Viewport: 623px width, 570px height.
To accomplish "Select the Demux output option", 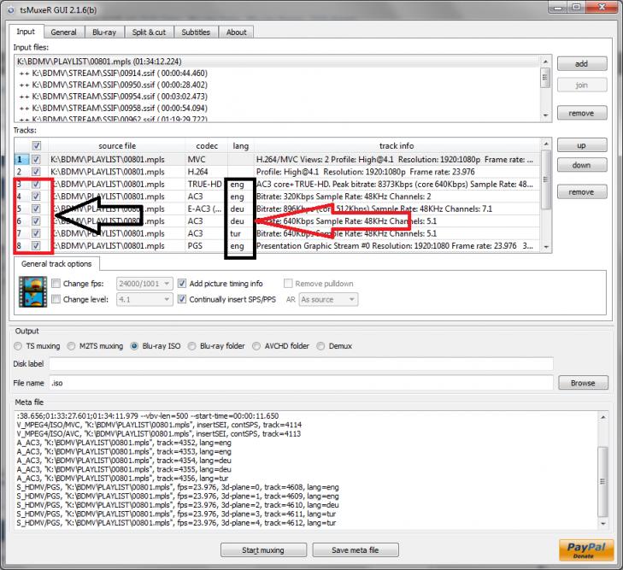I will point(321,346).
